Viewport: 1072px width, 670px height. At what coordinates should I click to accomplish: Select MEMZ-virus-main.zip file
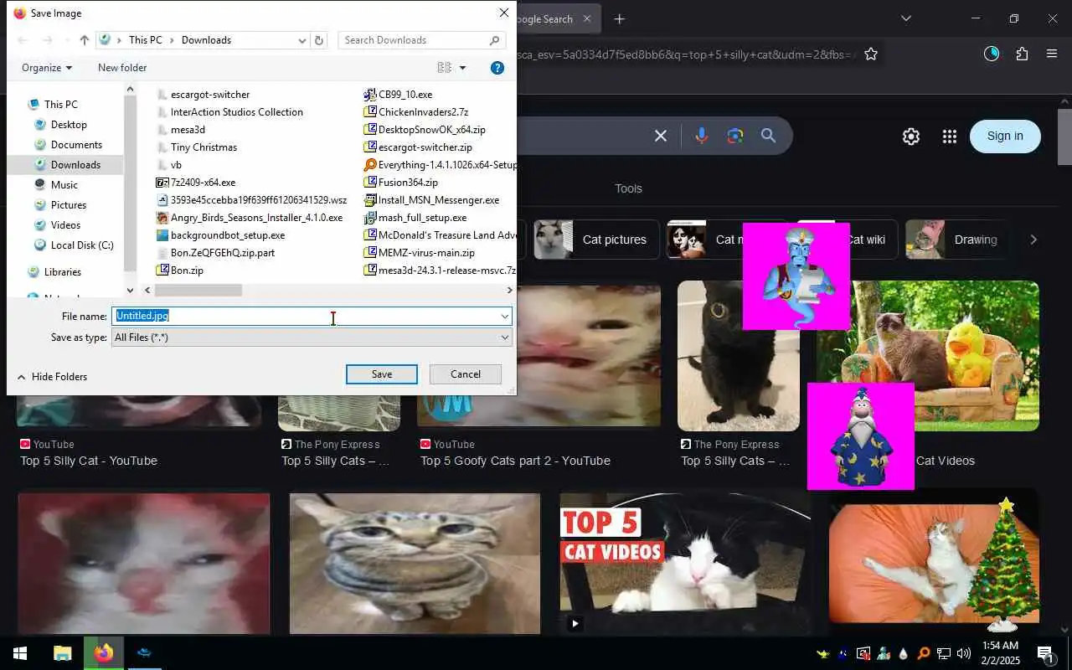(426, 253)
